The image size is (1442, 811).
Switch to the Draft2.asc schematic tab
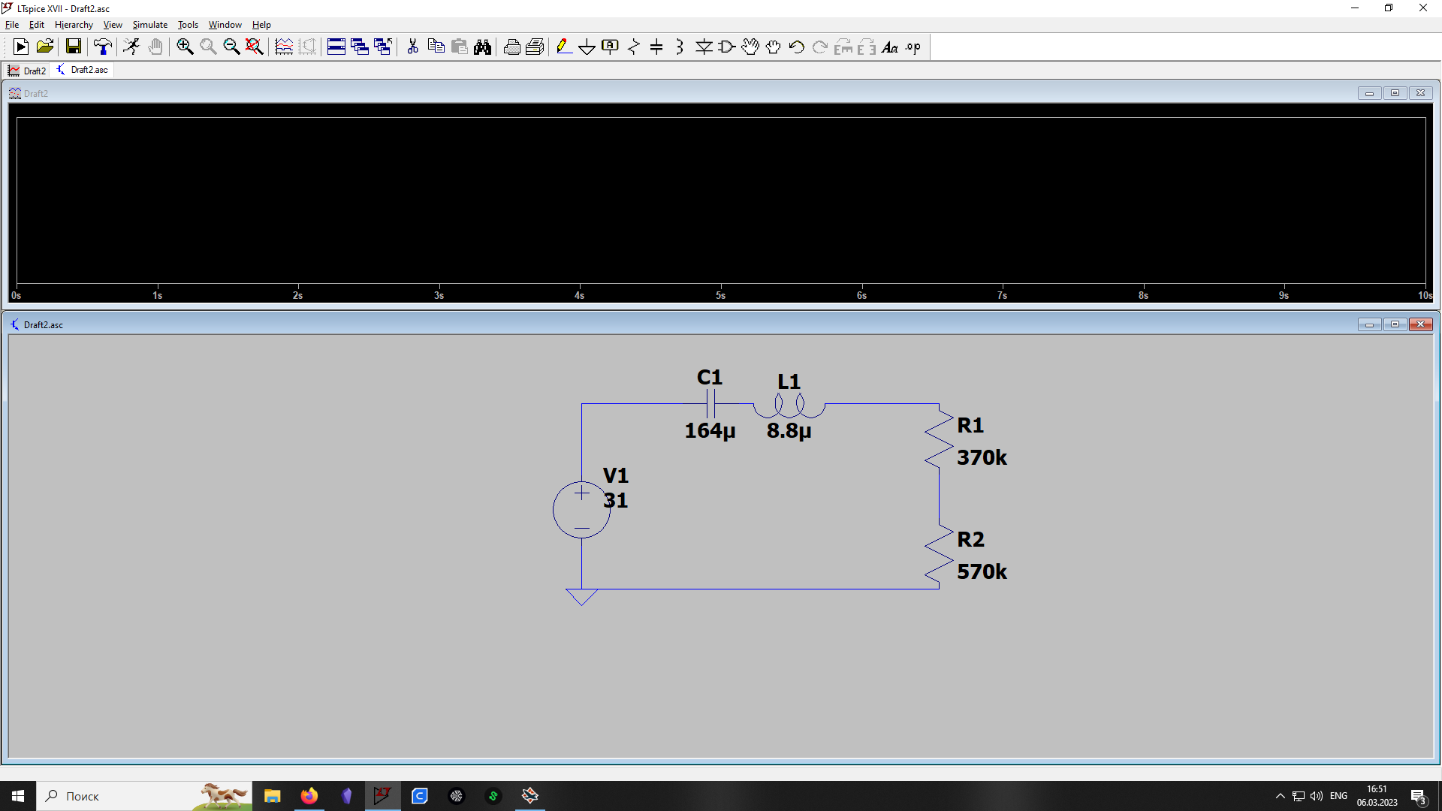pos(83,70)
